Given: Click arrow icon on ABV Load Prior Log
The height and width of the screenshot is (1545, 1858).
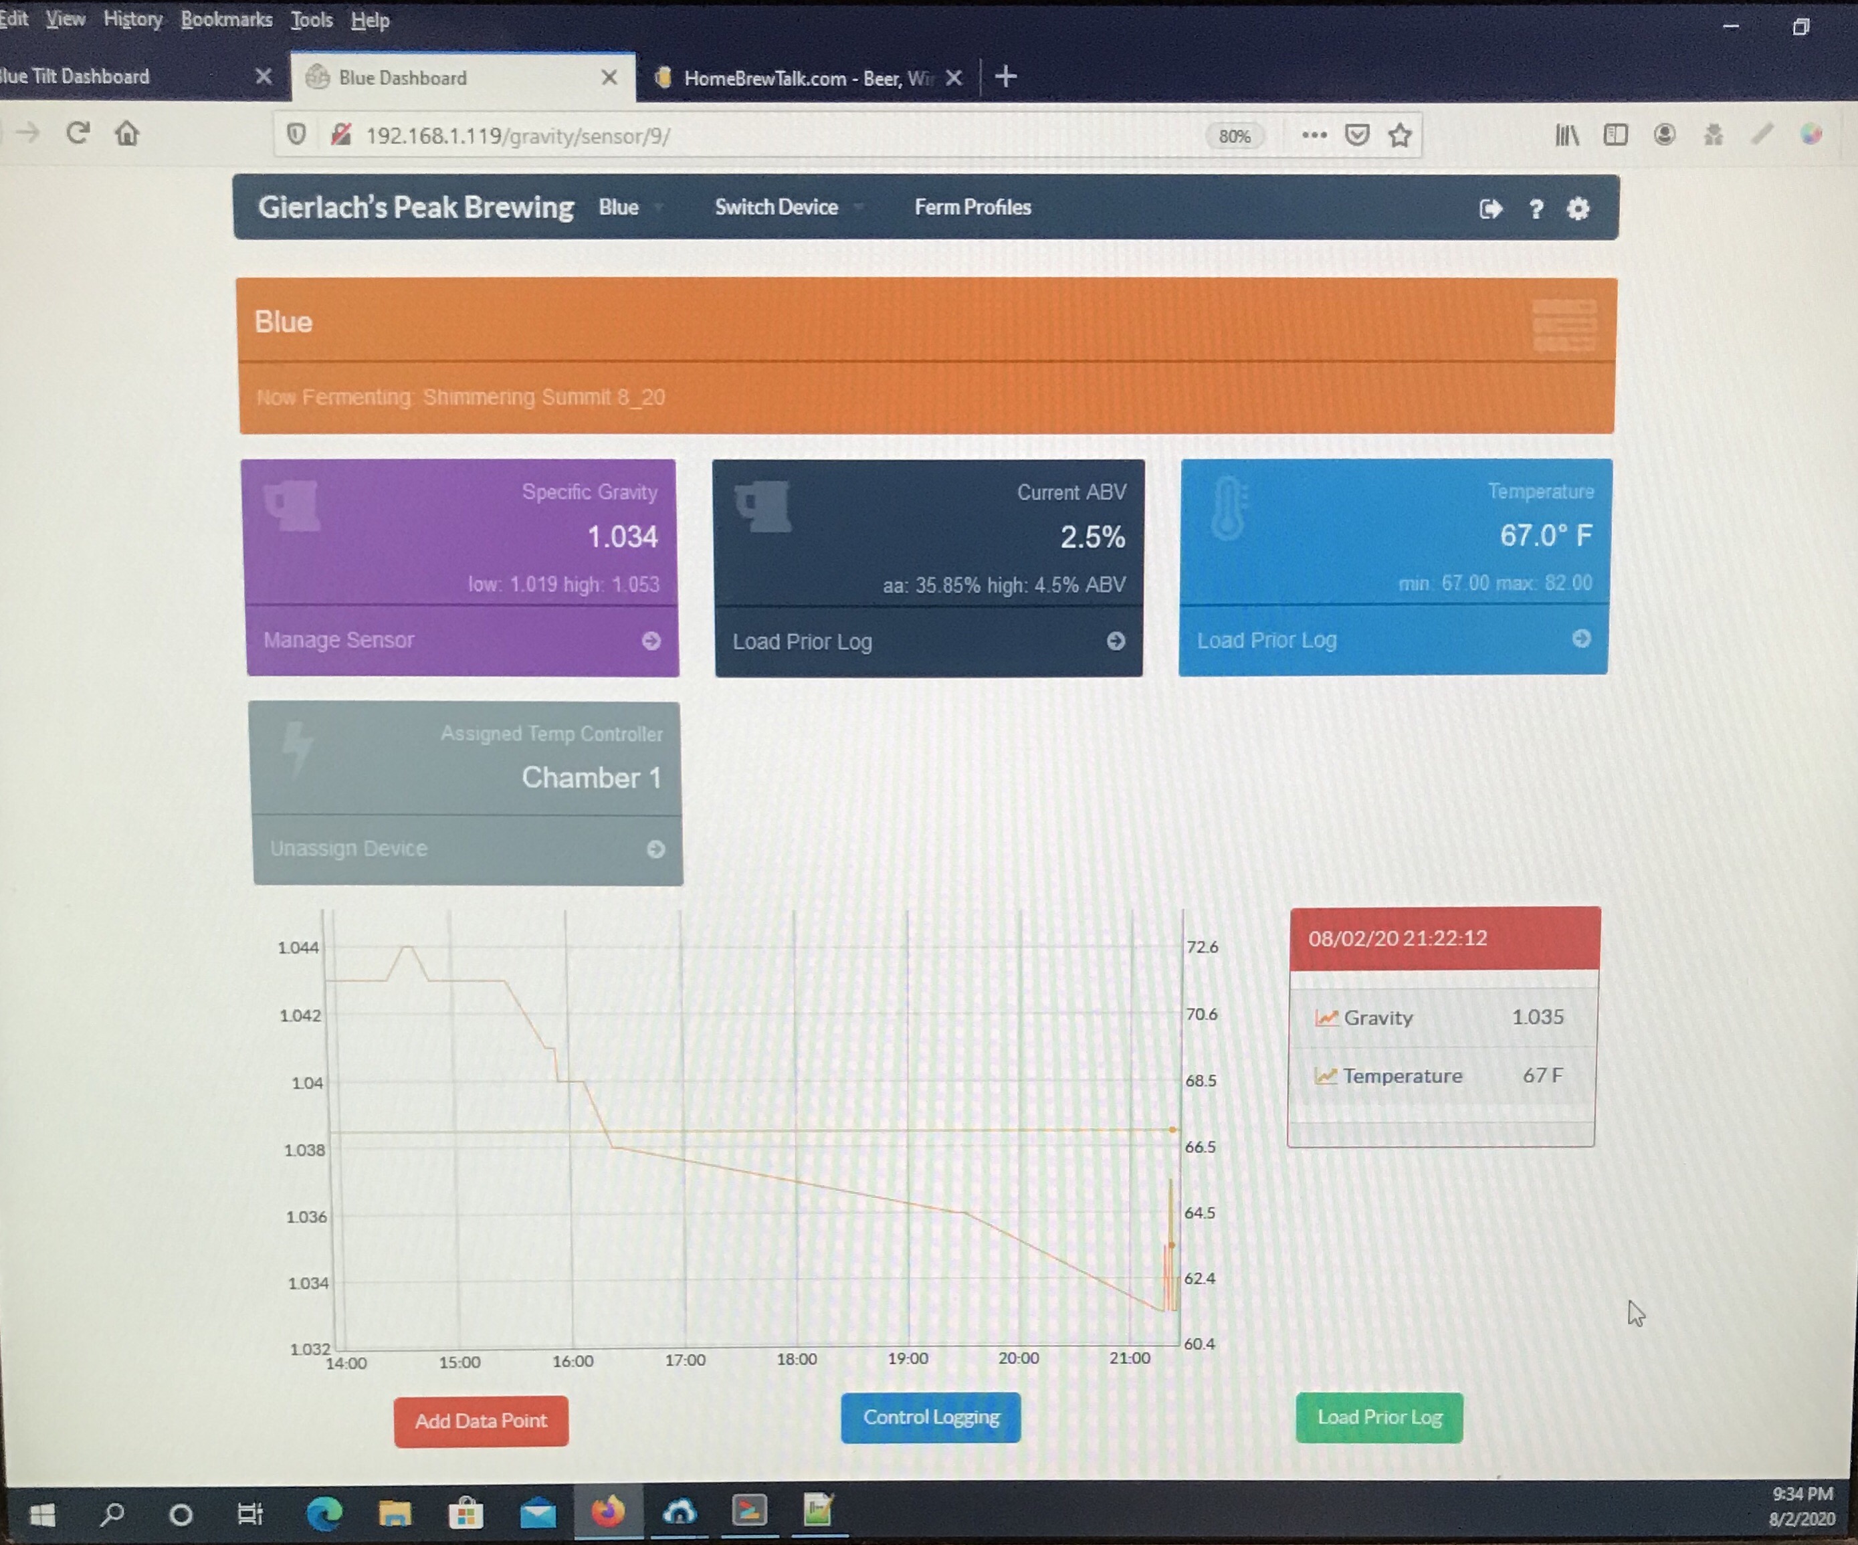Looking at the screenshot, I should (x=1116, y=641).
